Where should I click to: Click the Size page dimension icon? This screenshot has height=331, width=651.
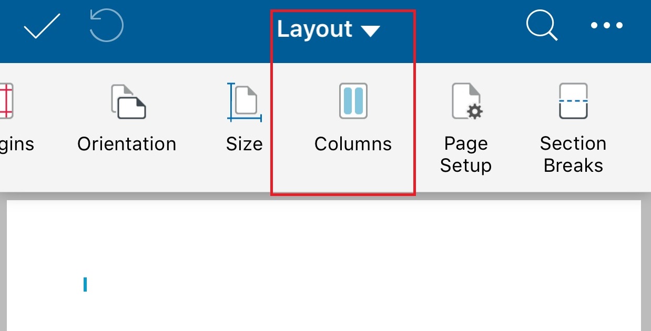tap(245, 101)
